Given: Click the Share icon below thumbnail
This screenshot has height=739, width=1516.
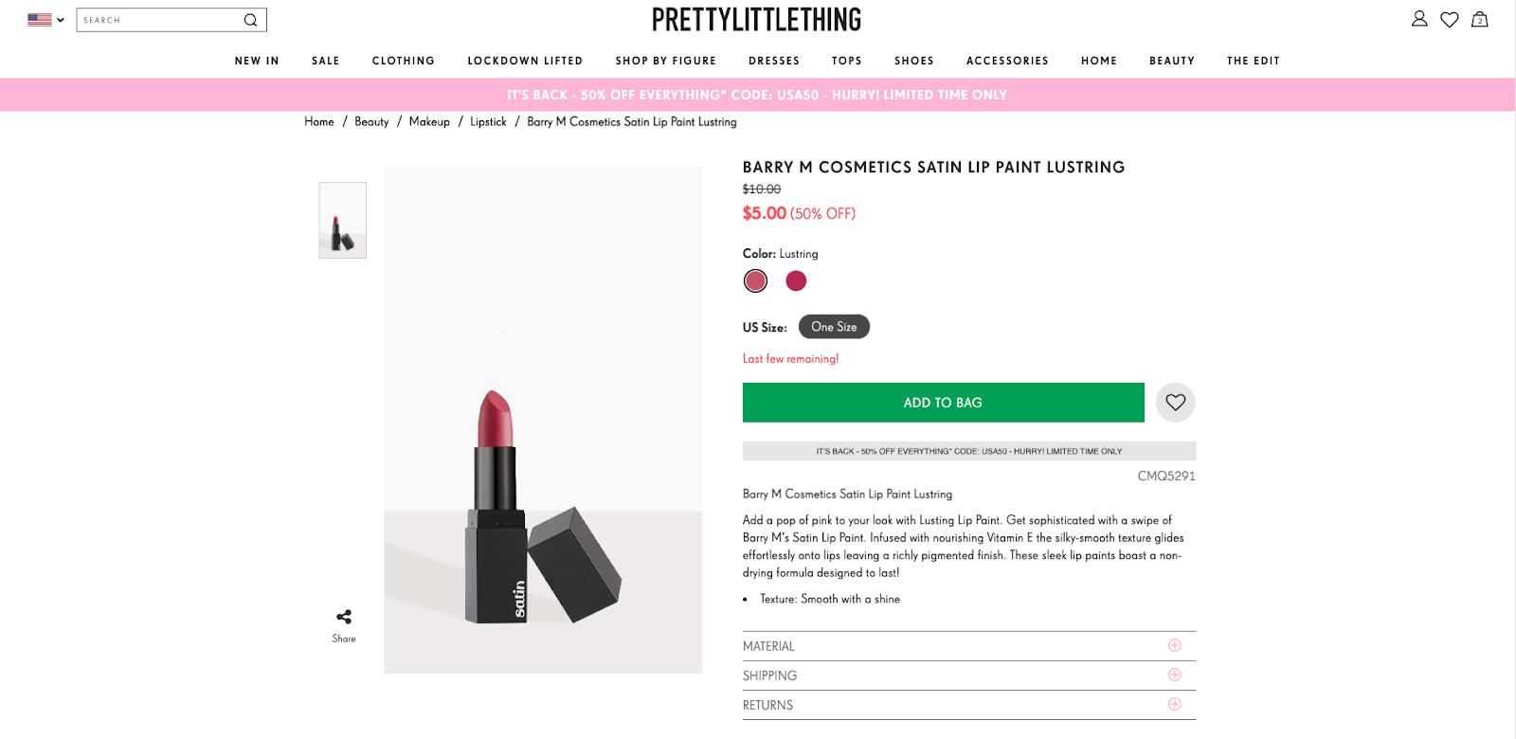Looking at the screenshot, I should coord(344,617).
